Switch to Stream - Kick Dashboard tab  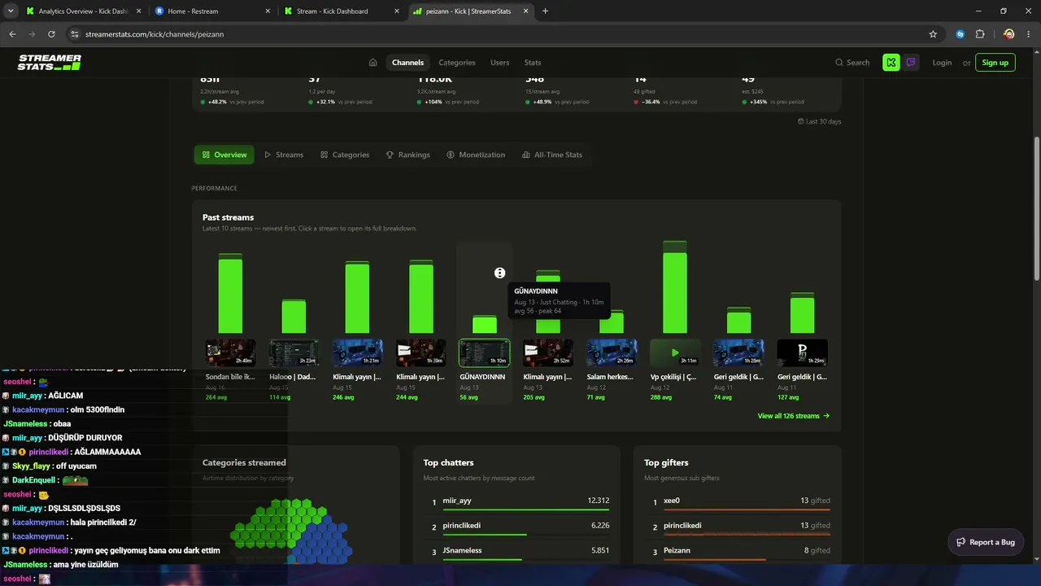point(341,11)
